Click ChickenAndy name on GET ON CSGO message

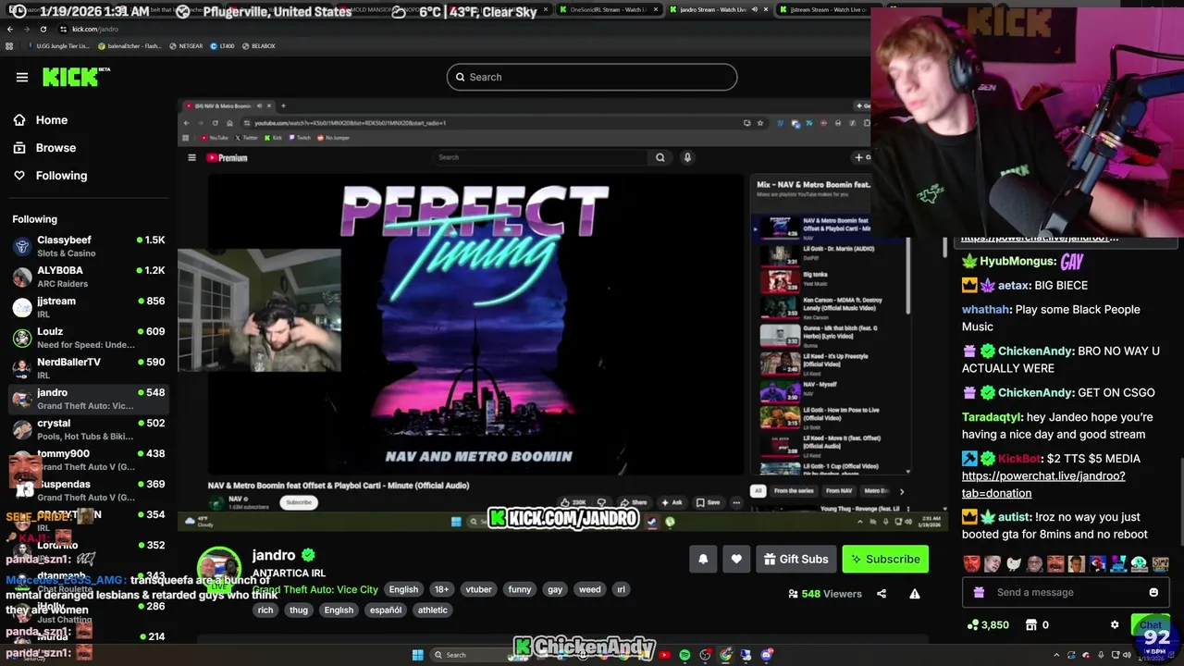1036,393
